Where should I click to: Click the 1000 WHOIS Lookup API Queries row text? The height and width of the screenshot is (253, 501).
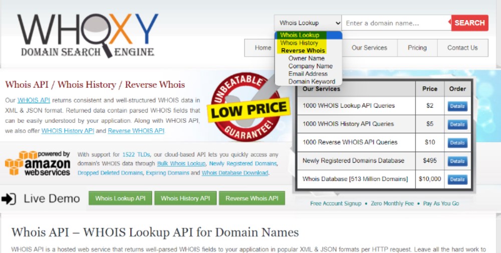349,106
